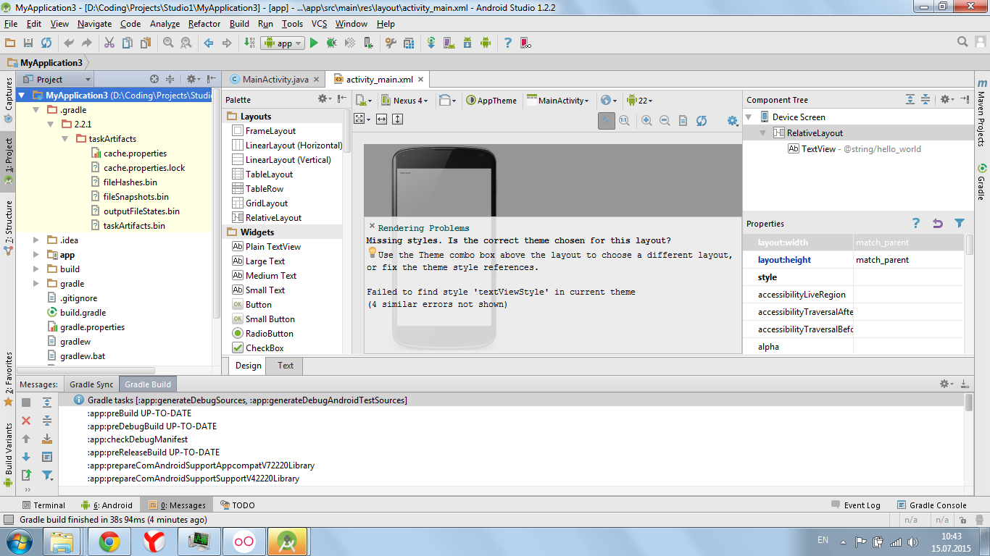Screen dimensions: 990x556
Task: Select build.gradle file in project tree
Action: (x=76, y=313)
